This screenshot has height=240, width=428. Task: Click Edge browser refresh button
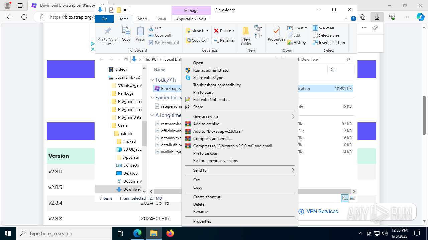click(x=24, y=17)
